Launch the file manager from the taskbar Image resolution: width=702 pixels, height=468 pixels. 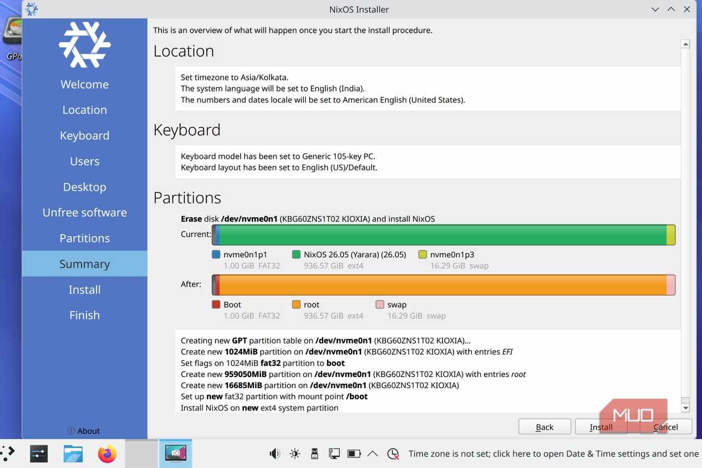(73, 454)
